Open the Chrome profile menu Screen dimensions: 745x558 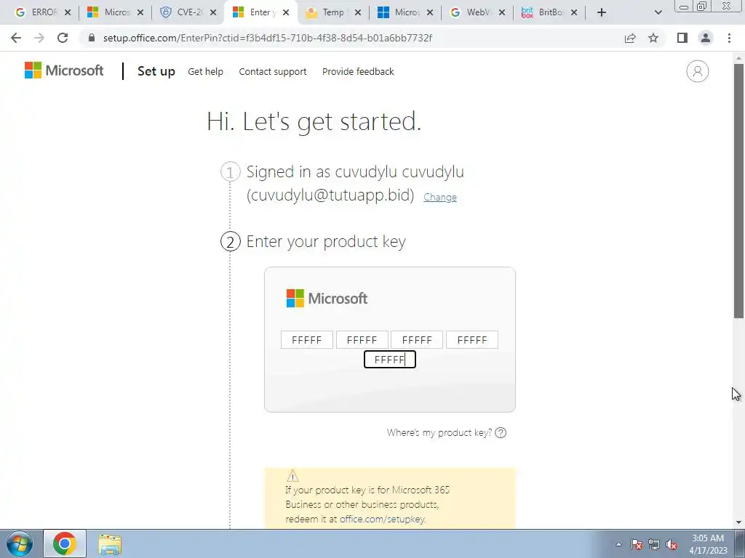706,38
